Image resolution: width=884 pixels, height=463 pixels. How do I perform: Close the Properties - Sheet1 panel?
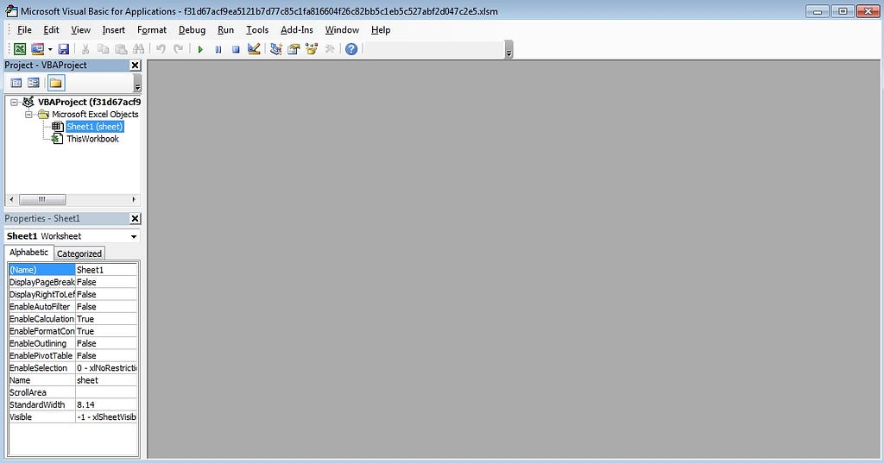click(136, 218)
